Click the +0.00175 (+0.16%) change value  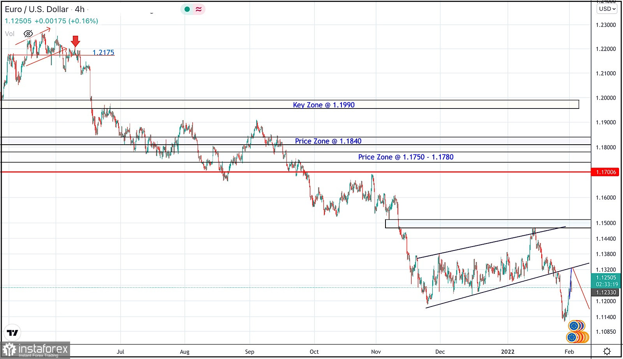tap(66, 21)
